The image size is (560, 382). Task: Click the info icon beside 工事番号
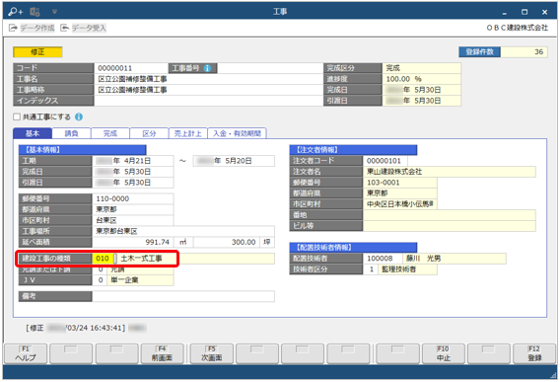click(x=207, y=68)
